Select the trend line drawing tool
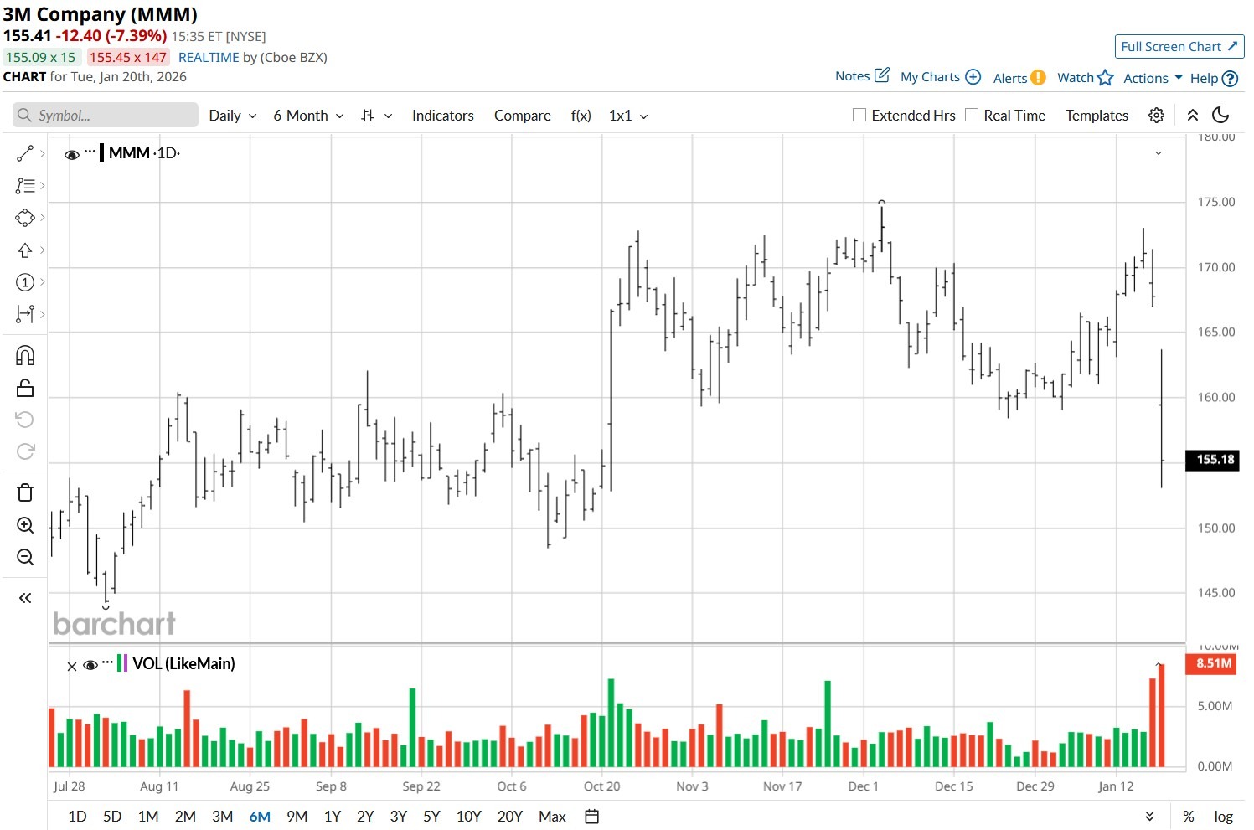The width and height of the screenshot is (1254, 830). tap(25, 153)
